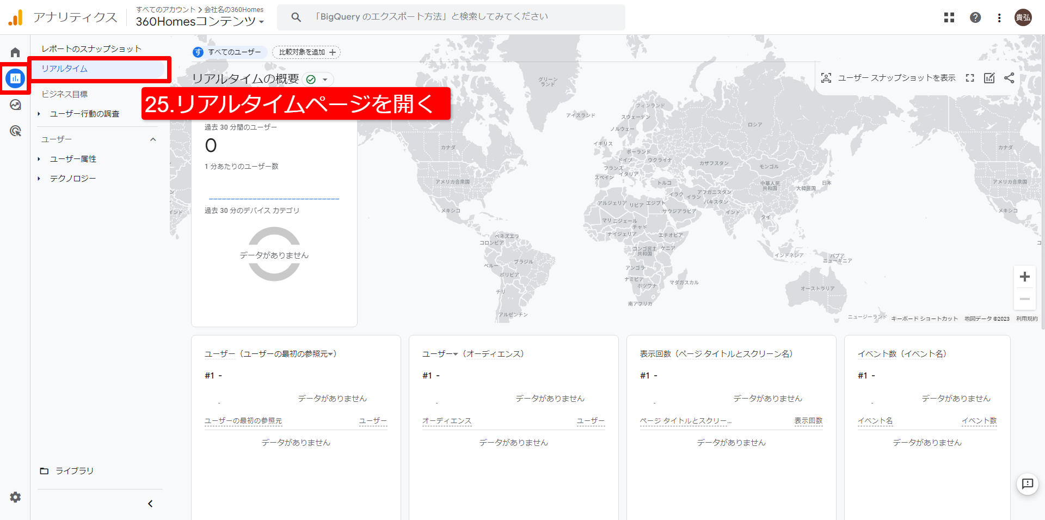Click the customize report pencil icon

pos(989,78)
